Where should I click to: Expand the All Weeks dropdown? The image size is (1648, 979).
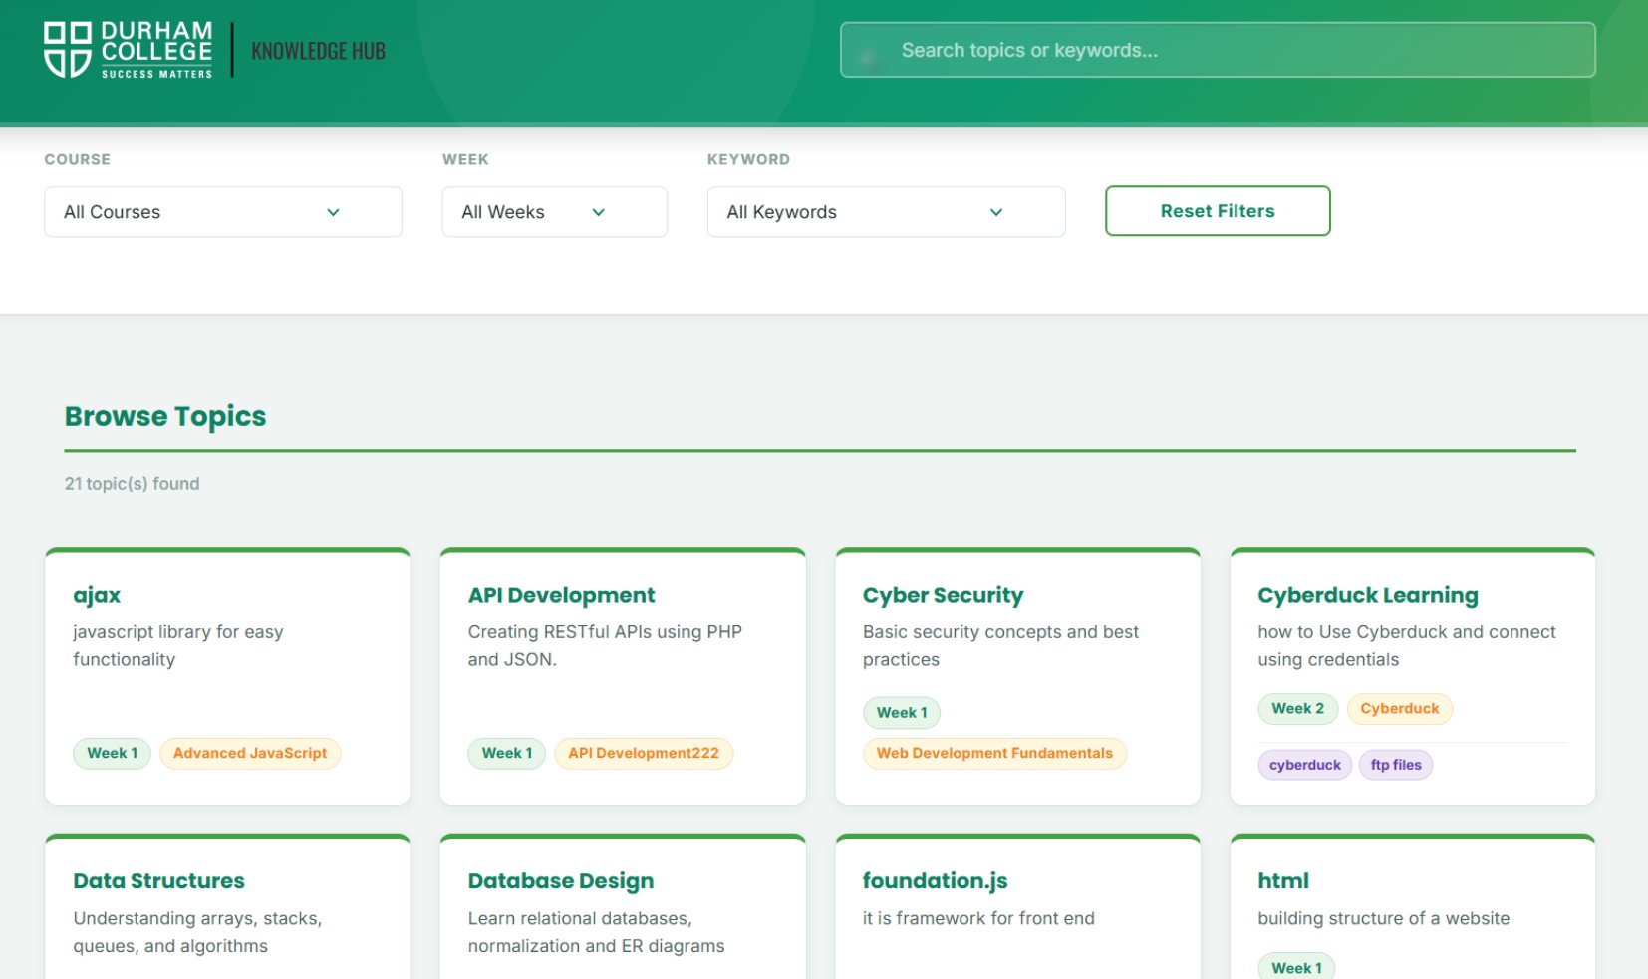pos(555,212)
